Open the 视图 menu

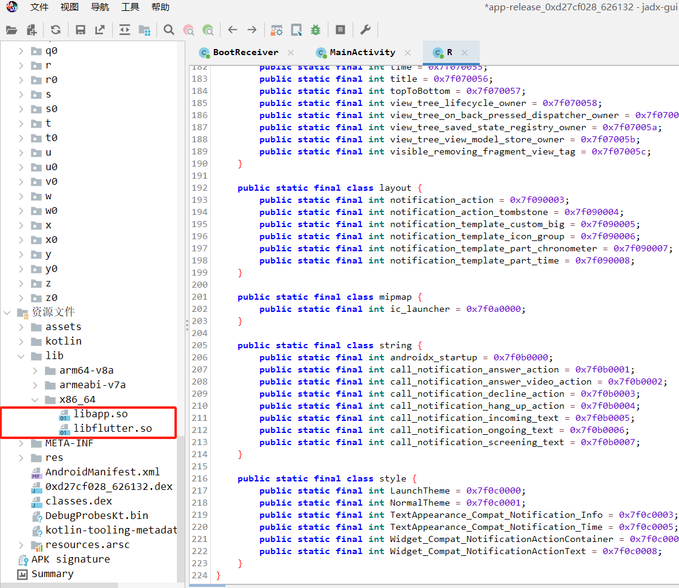tap(69, 7)
